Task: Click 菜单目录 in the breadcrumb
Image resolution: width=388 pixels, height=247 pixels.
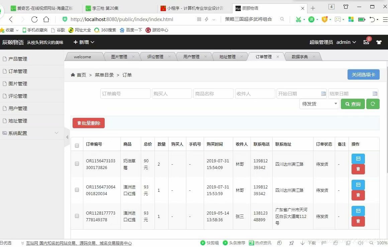Action: tap(104, 75)
